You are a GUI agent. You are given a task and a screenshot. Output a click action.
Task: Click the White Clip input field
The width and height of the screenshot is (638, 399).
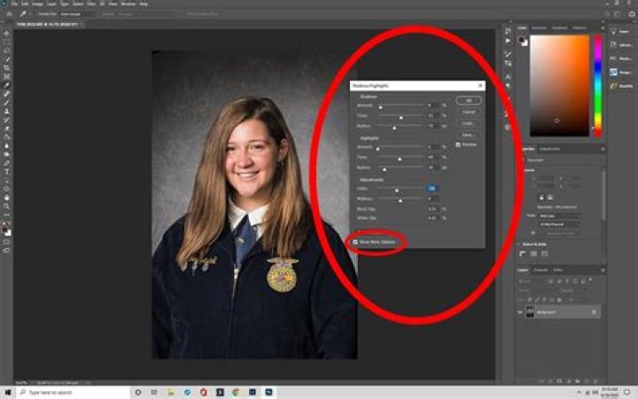coord(433,218)
